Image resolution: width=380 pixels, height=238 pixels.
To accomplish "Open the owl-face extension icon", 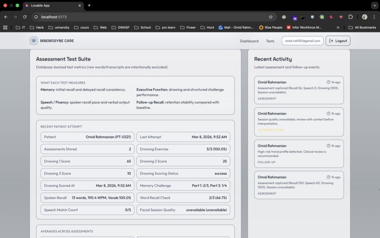I will 284,17.
